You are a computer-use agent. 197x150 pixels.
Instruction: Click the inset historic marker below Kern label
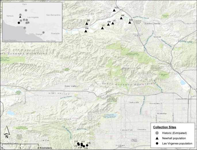[26, 10]
